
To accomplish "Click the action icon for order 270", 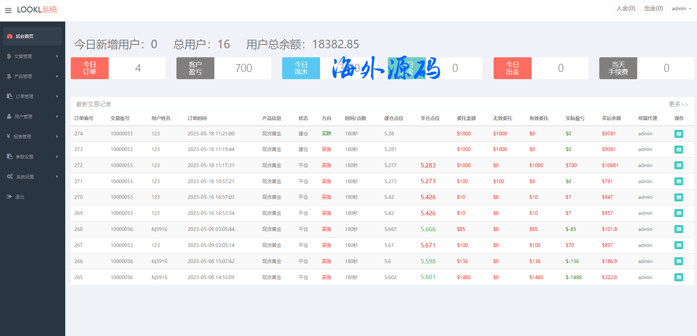I will (678, 197).
